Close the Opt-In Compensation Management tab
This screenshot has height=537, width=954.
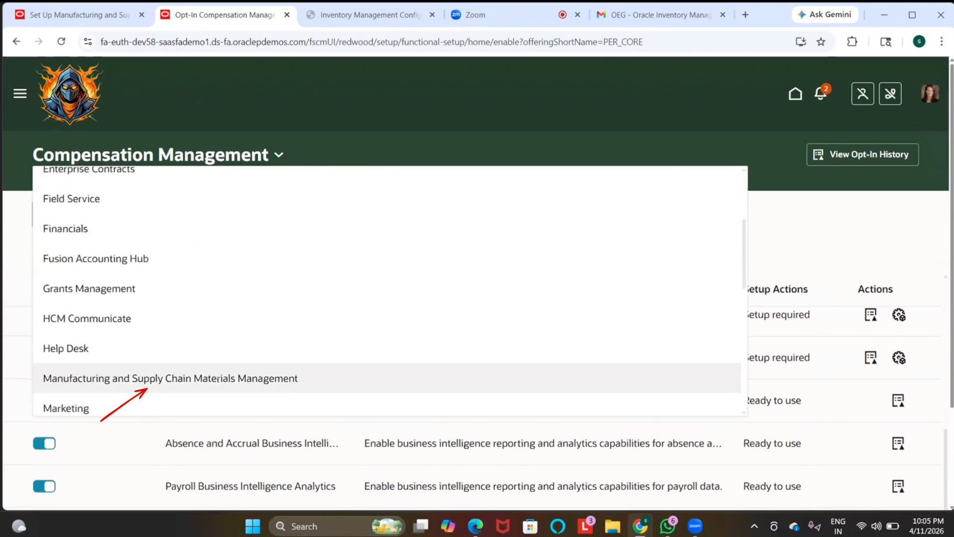(287, 15)
